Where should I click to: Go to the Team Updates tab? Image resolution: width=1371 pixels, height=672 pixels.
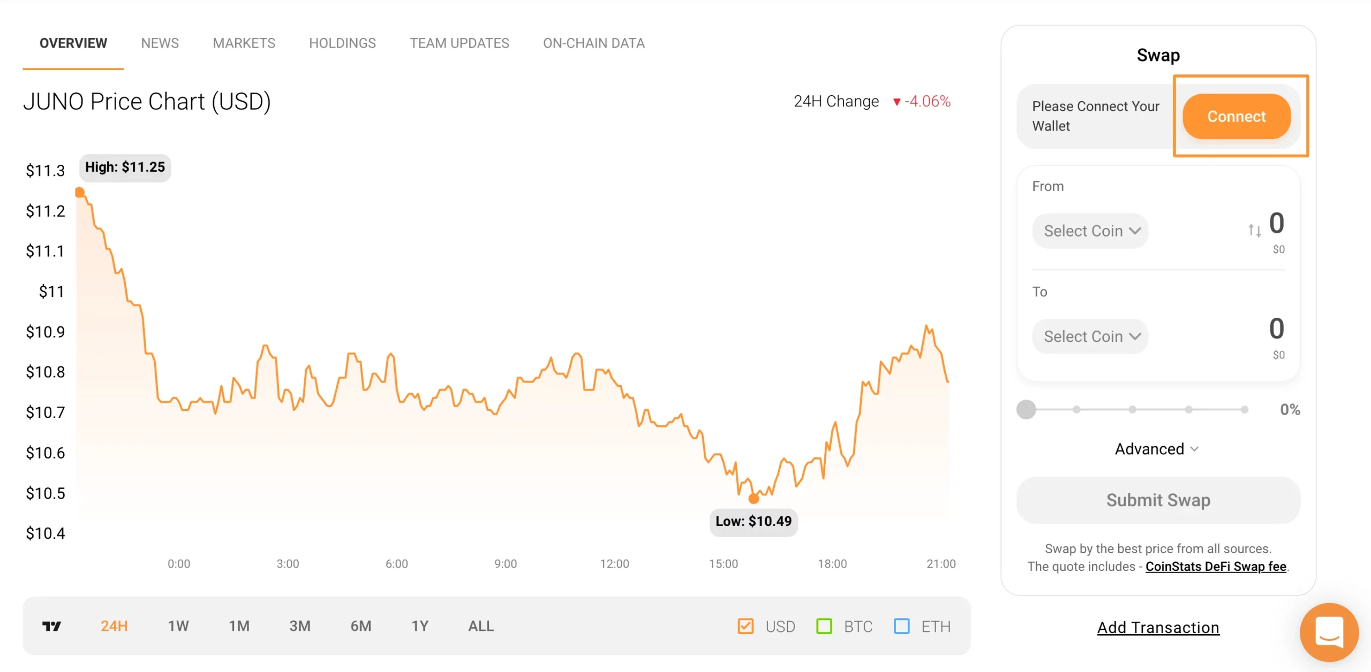pos(459,43)
